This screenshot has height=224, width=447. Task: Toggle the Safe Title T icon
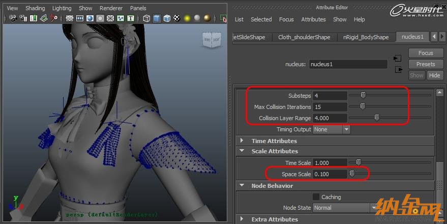(x=131, y=18)
